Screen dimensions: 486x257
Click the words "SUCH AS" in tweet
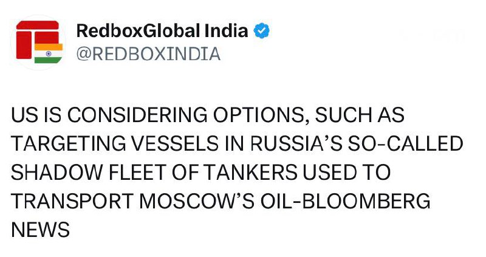tap(357, 115)
